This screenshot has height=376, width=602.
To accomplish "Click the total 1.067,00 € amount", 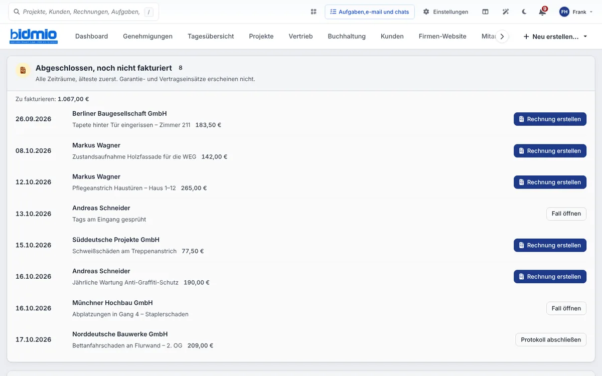I will [x=73, y=99].
